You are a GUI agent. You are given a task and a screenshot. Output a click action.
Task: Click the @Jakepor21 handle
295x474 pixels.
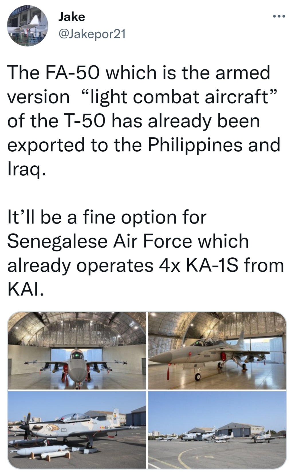tap(92, 34)
